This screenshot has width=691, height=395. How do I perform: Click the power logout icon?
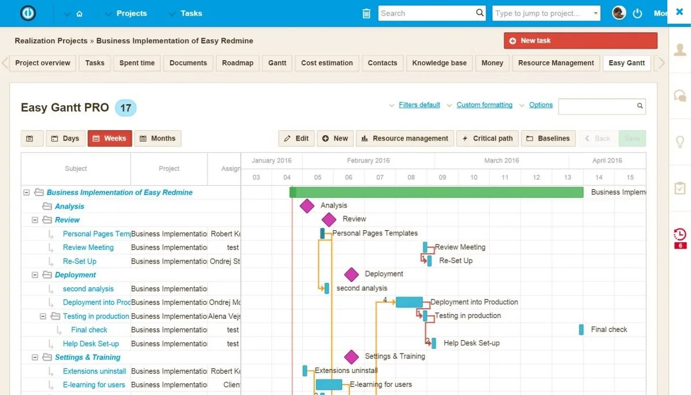637,13
